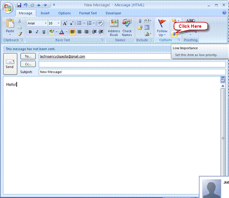Open the font size dropdown
The height and width of the screenshot is (198, 229).
click(58, 23)
